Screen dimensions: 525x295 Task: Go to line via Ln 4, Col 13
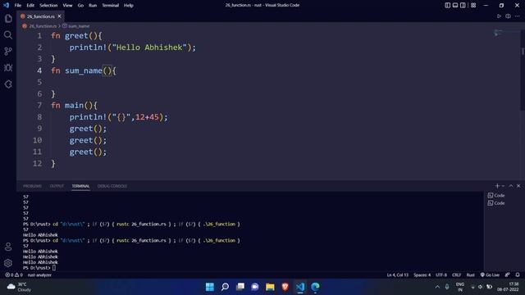[x=397, y=275]
